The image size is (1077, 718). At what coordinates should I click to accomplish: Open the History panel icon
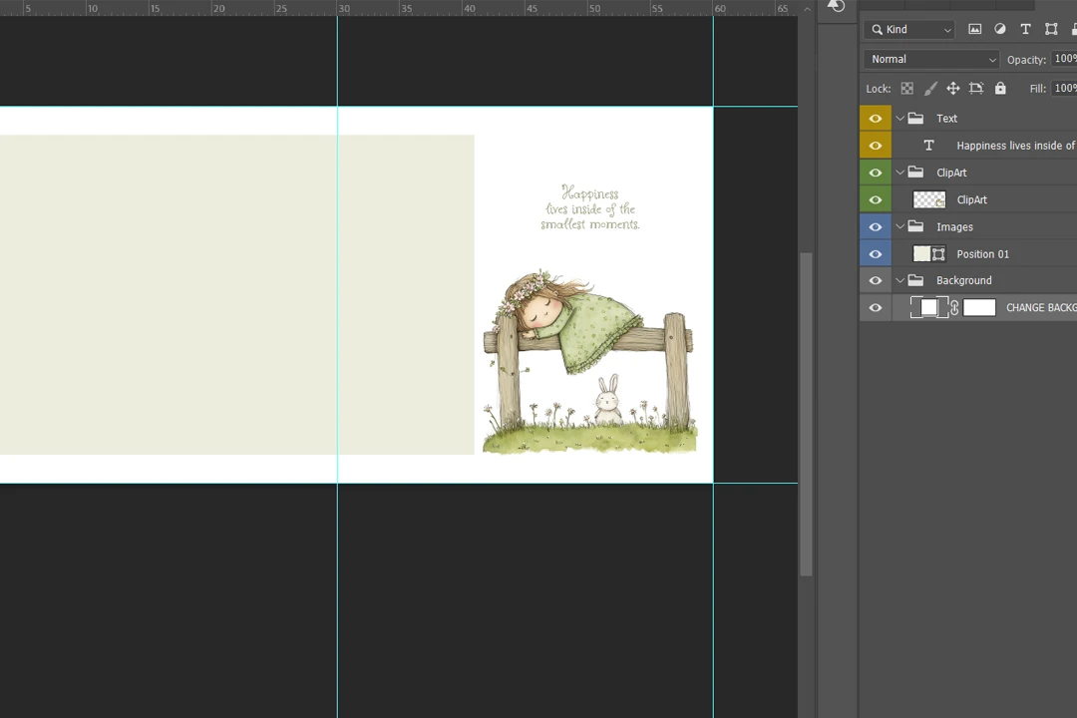[x=836, y=6]
